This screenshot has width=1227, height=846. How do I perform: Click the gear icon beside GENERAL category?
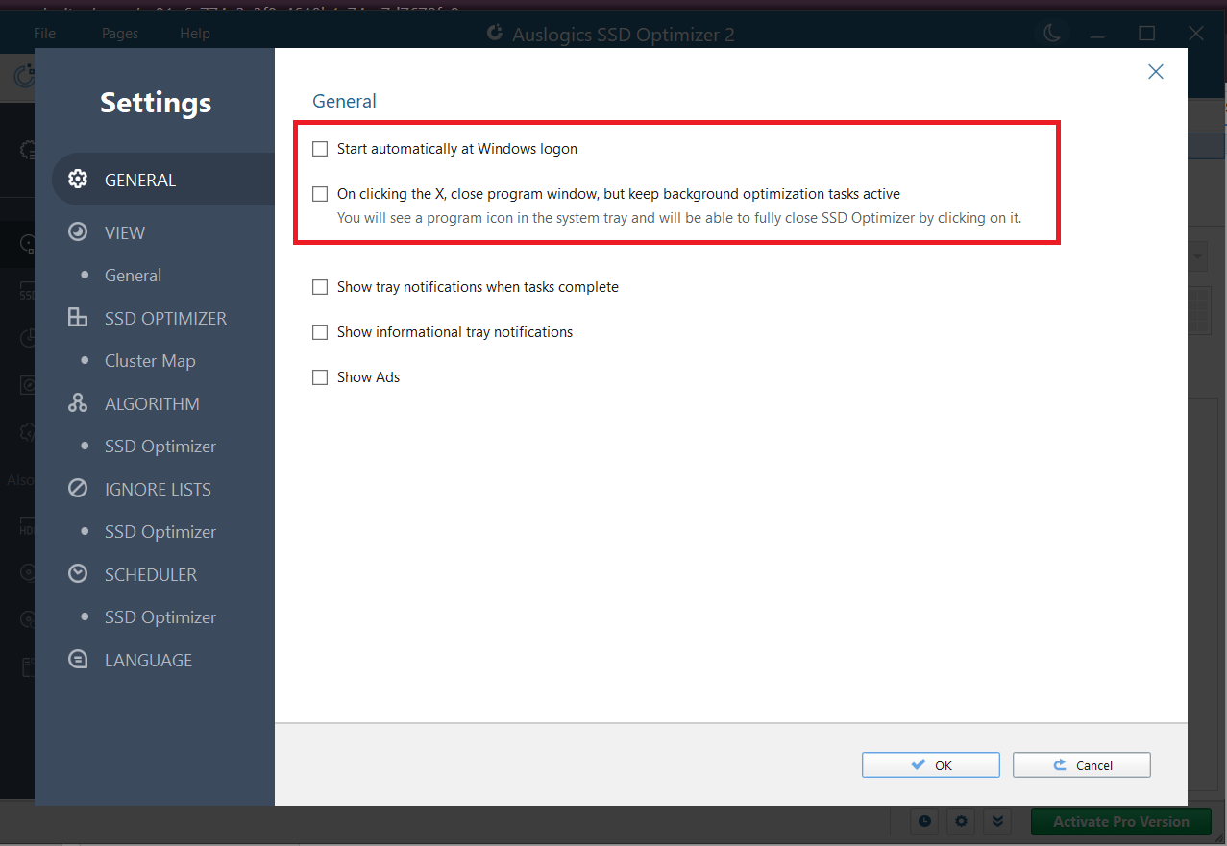coord(77,179)
